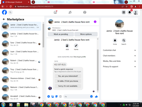The width and height of the screenshot is (142, 107).
Task: Send quick response "Yes, are you interested?"
Action: 68,76
